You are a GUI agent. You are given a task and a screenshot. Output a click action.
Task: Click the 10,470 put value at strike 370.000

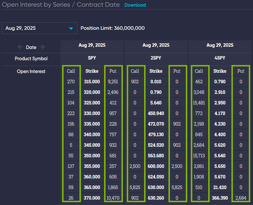[113, 198]
